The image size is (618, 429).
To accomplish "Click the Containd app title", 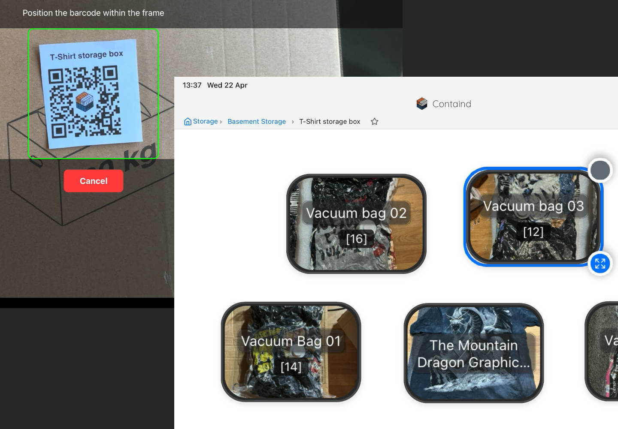I will pyautogui.click(x=452, y=104).
